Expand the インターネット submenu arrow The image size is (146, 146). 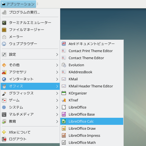click(57, 79)
